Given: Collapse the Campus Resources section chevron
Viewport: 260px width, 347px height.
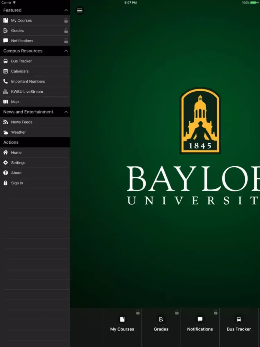Looking at the screenshot, I should (66, 51).
